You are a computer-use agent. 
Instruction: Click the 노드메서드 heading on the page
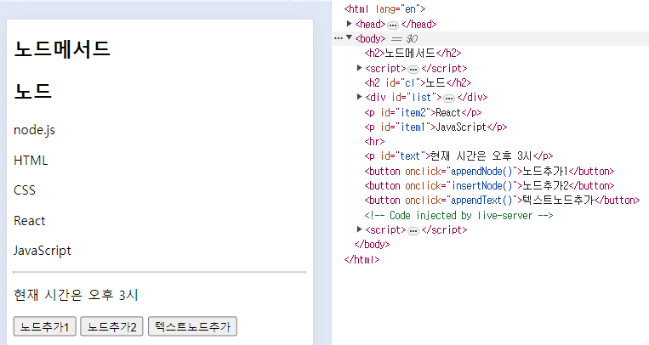coord(62,48)
